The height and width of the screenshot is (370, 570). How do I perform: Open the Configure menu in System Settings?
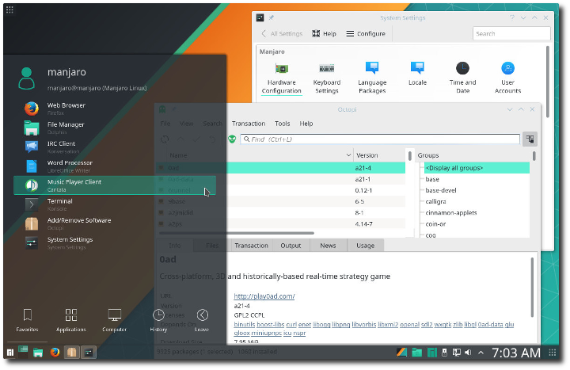point(365,34)
